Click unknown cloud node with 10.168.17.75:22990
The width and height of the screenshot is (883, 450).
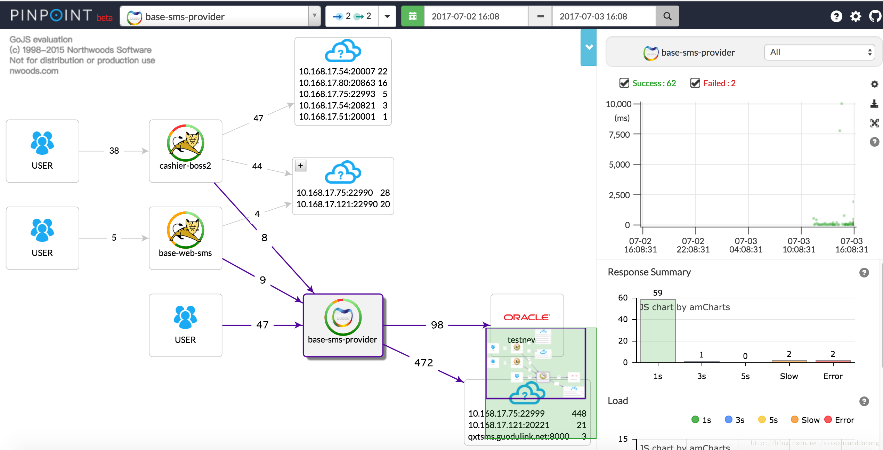tap(343, 186)
